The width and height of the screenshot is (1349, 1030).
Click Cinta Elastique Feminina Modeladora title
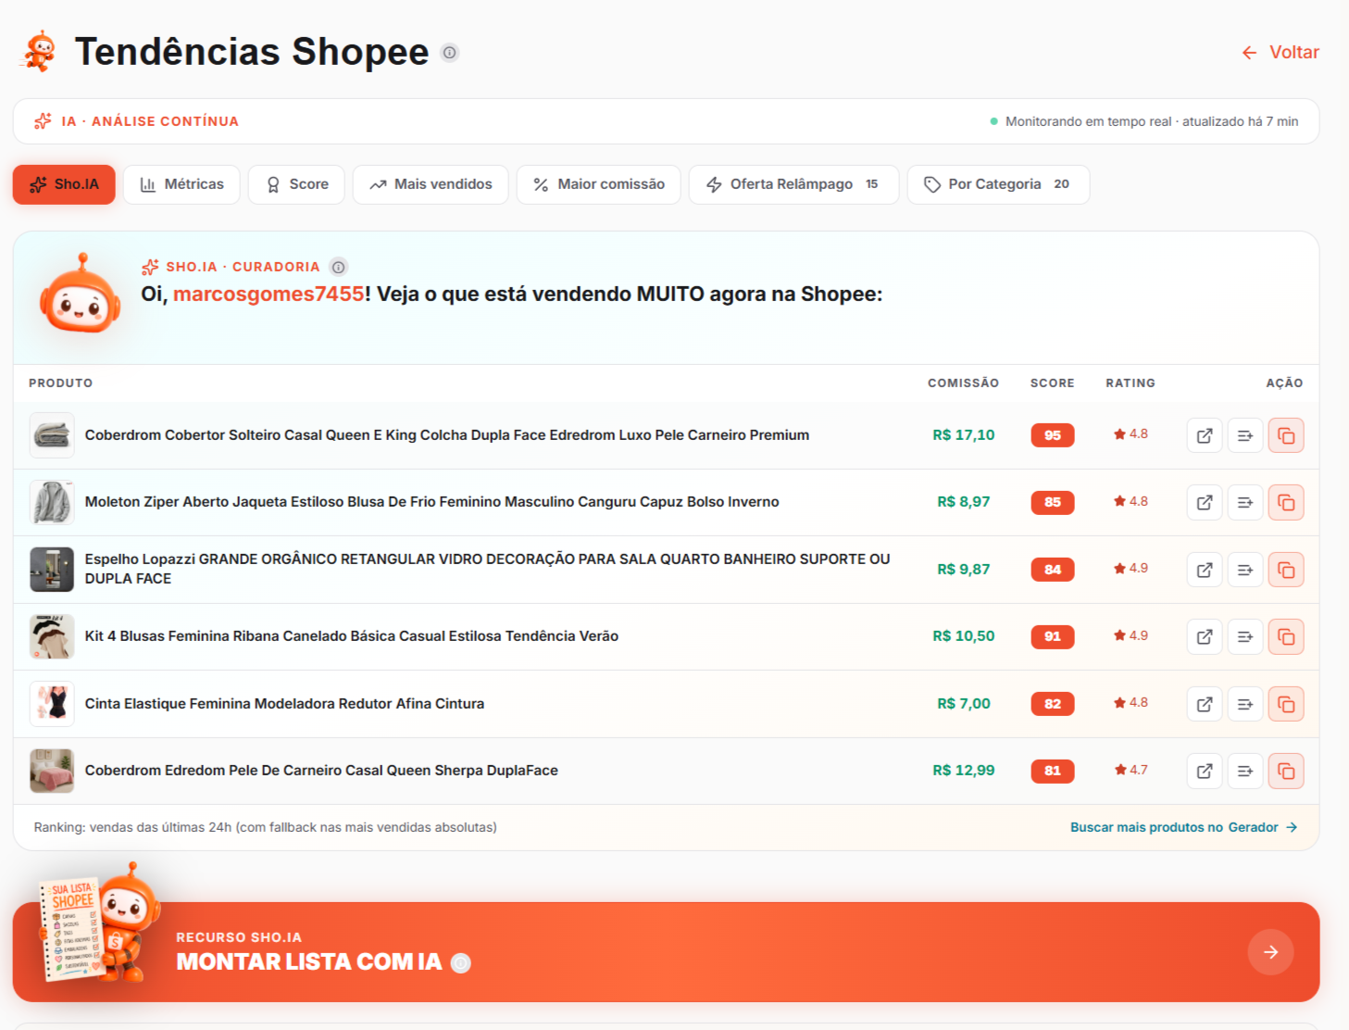284,704
